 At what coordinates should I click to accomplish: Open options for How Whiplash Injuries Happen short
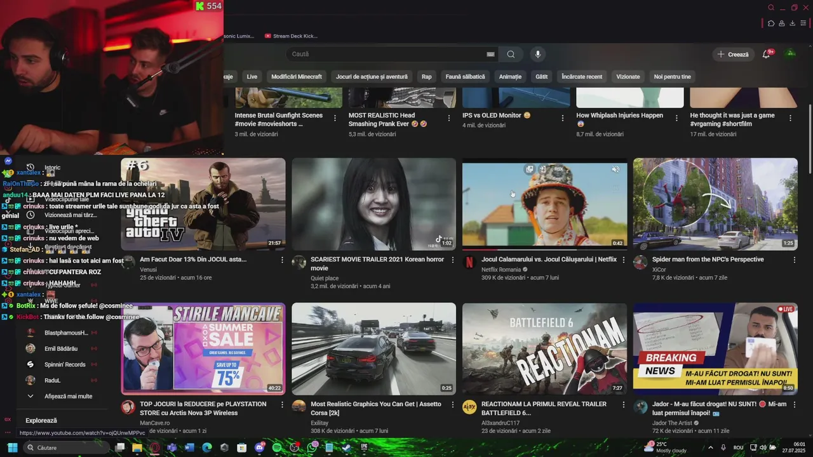676,118
